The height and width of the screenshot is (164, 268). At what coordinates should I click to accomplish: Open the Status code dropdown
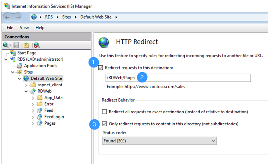tap(159, 141)
